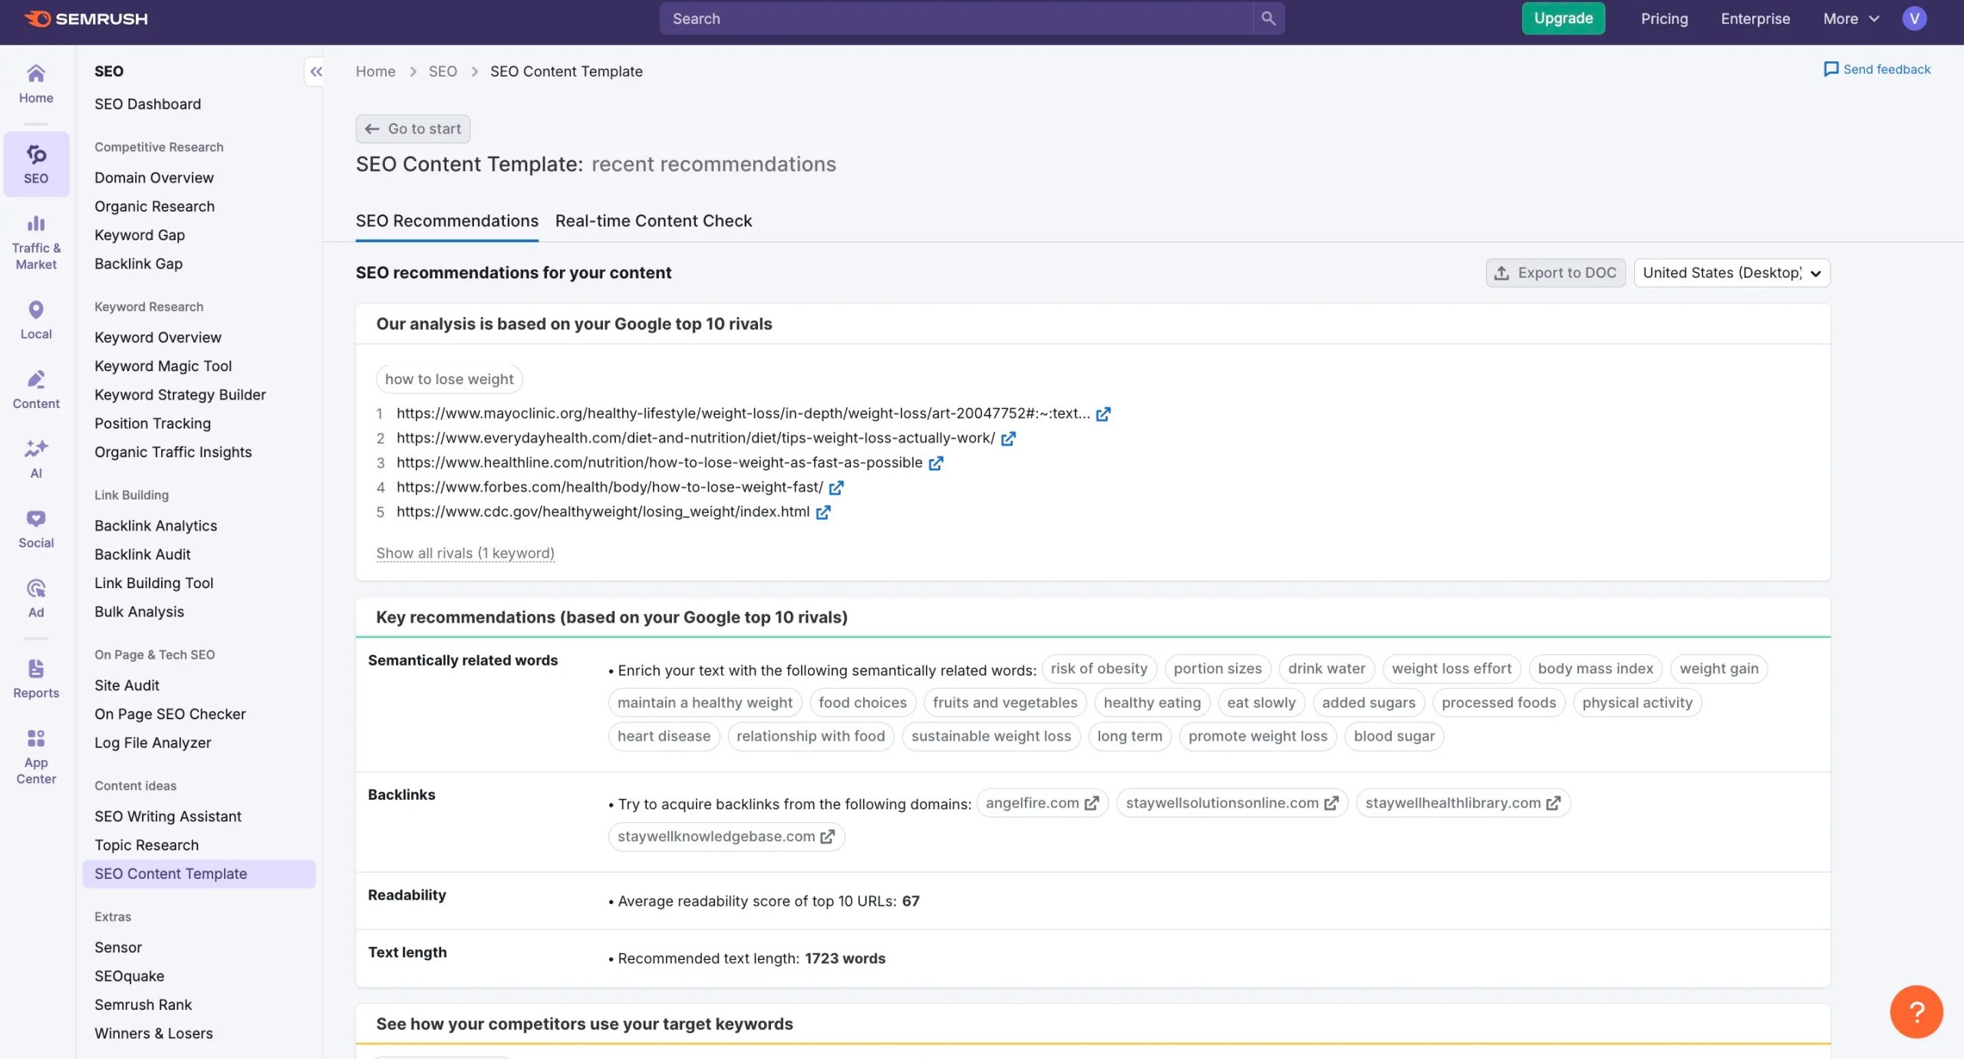This screenshot has width=1964, height=1059.
Task: Open the Reports document icon
Action: pyautogui.click(x=36, y=669)
